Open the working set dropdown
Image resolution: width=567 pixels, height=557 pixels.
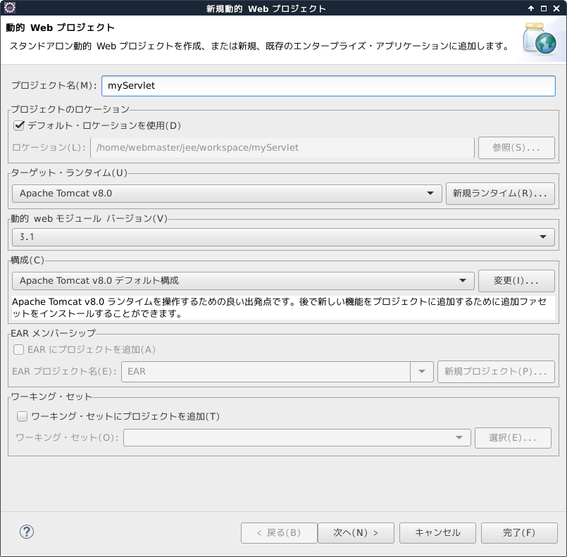point(297,438)
